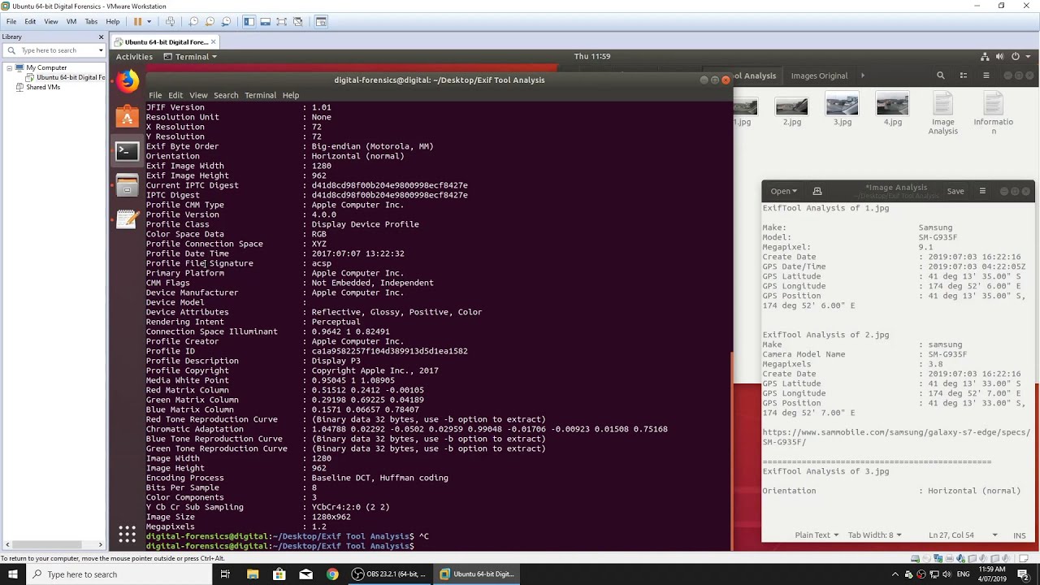This screenshot has width=1040, height=585.
Task: Open the gedit Open dropdown button
Action: 784,192
